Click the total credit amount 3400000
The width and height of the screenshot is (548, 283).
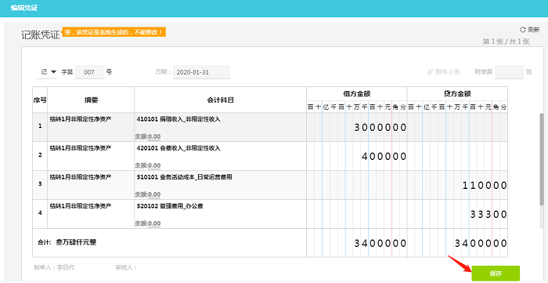pos(481,244)
